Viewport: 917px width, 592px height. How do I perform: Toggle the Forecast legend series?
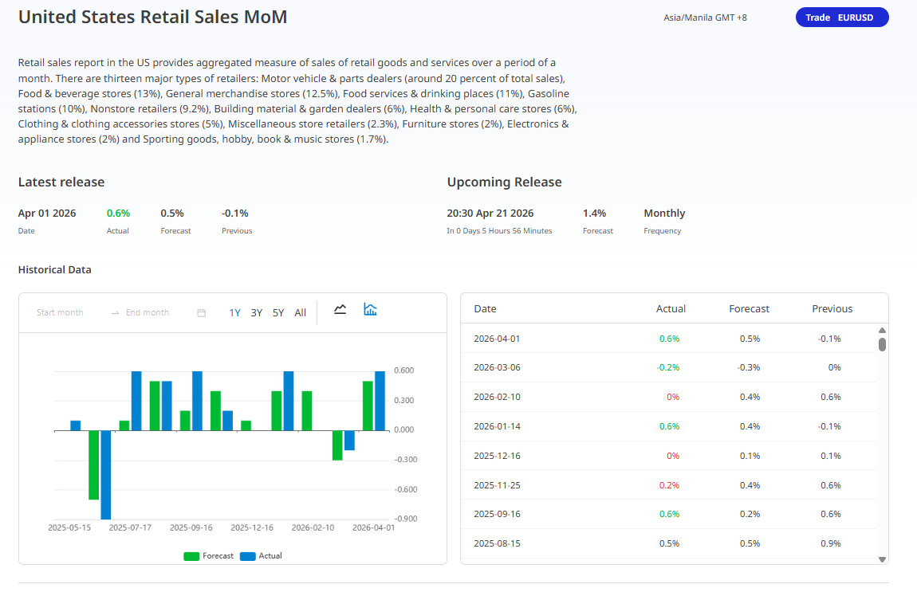[x=209, y=556]
